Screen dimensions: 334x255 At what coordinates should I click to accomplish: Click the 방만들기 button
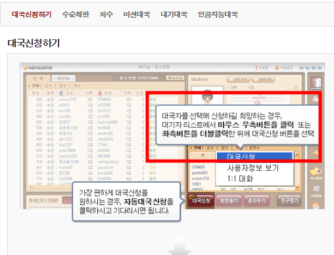[x=229, y=200]
